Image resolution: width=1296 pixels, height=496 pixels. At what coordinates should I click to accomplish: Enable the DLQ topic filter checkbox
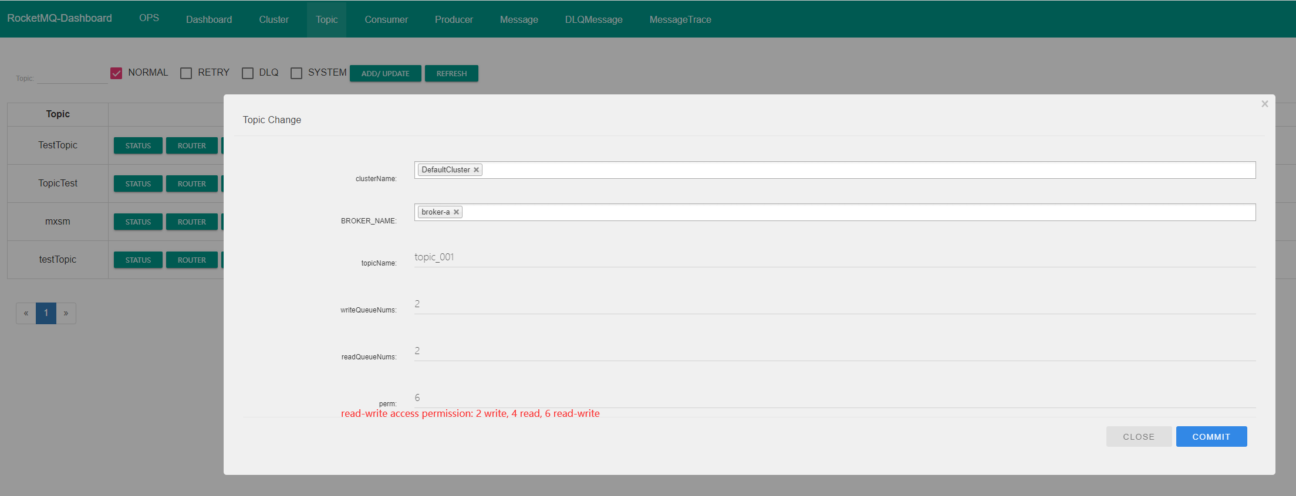click(248, 73)
